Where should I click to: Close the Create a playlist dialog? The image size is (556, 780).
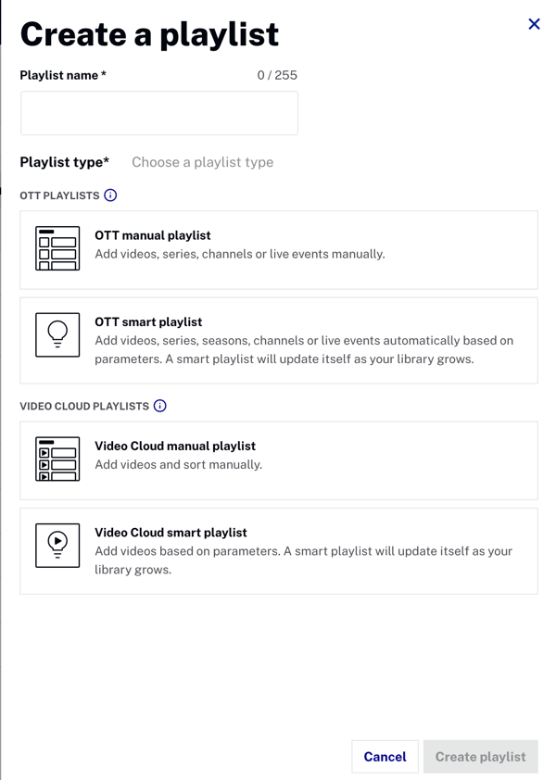pos(534,24)
